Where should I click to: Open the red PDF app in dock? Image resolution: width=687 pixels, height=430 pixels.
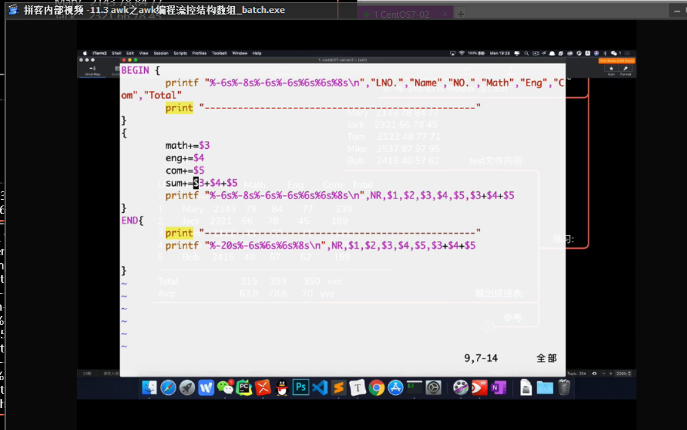tap(479, 388)
